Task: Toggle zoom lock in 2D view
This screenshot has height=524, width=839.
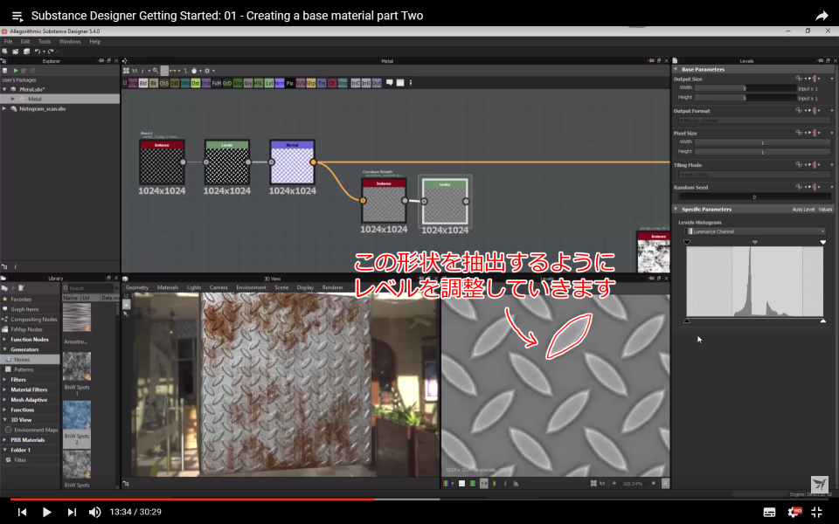Action: [665, 483]
